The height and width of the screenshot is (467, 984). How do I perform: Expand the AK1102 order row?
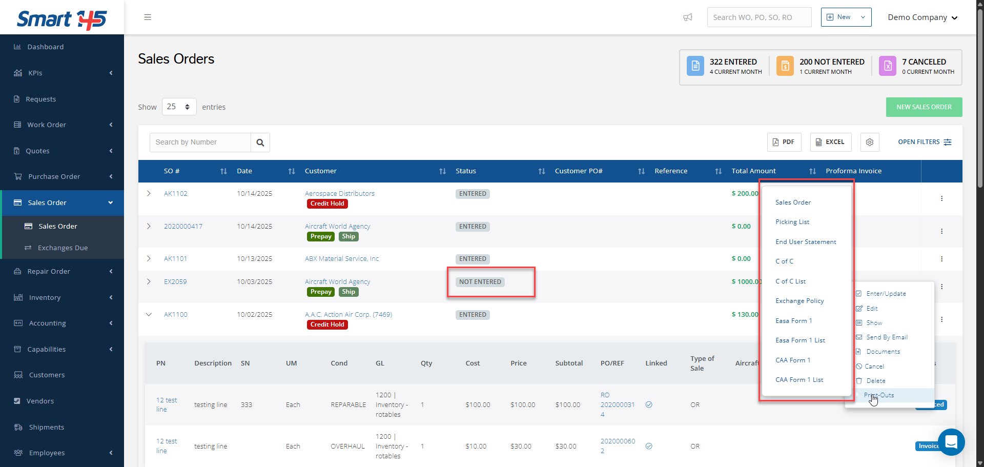[149, 193]
